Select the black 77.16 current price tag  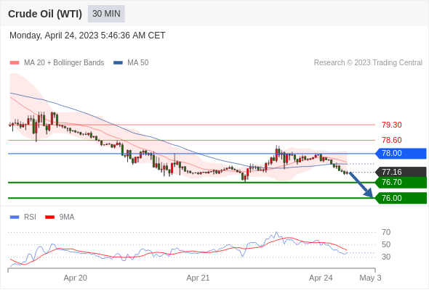tap(401, 172)
